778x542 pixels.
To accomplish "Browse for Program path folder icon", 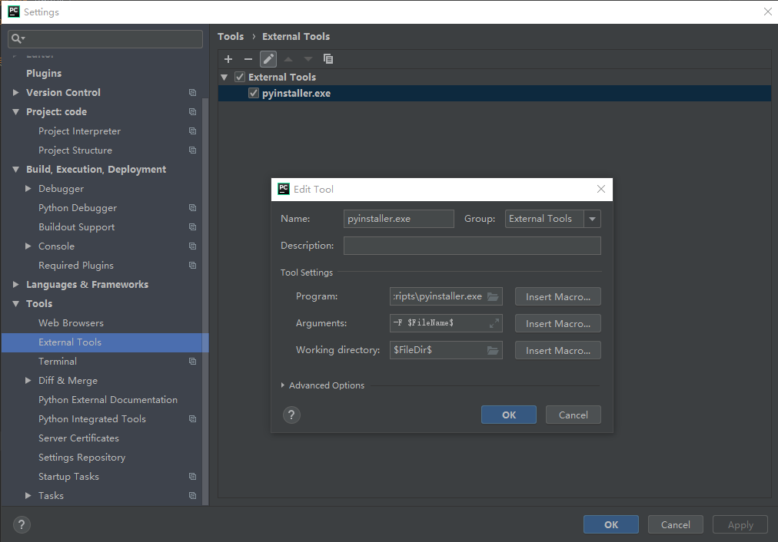I will tap(493, 296).
